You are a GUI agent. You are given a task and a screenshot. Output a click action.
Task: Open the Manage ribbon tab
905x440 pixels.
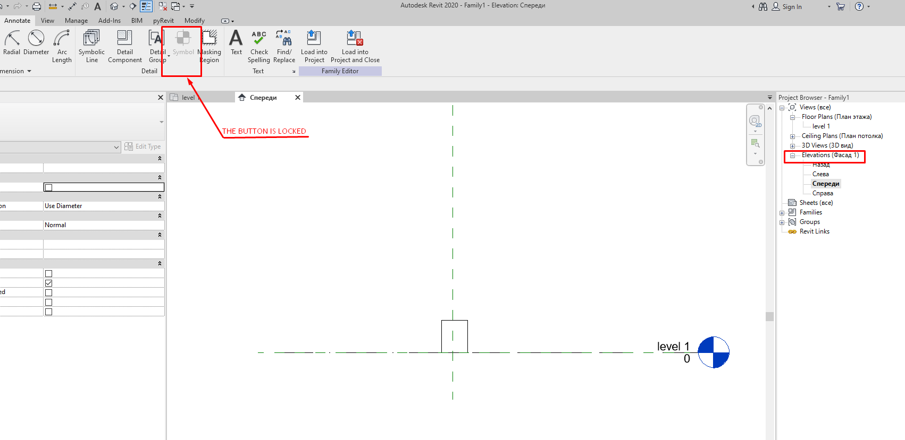tap(76, 21)
